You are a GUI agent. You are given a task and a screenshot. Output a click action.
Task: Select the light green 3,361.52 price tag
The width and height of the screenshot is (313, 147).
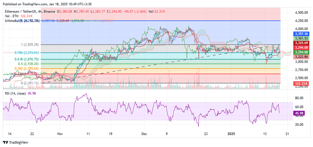(301, 39)
